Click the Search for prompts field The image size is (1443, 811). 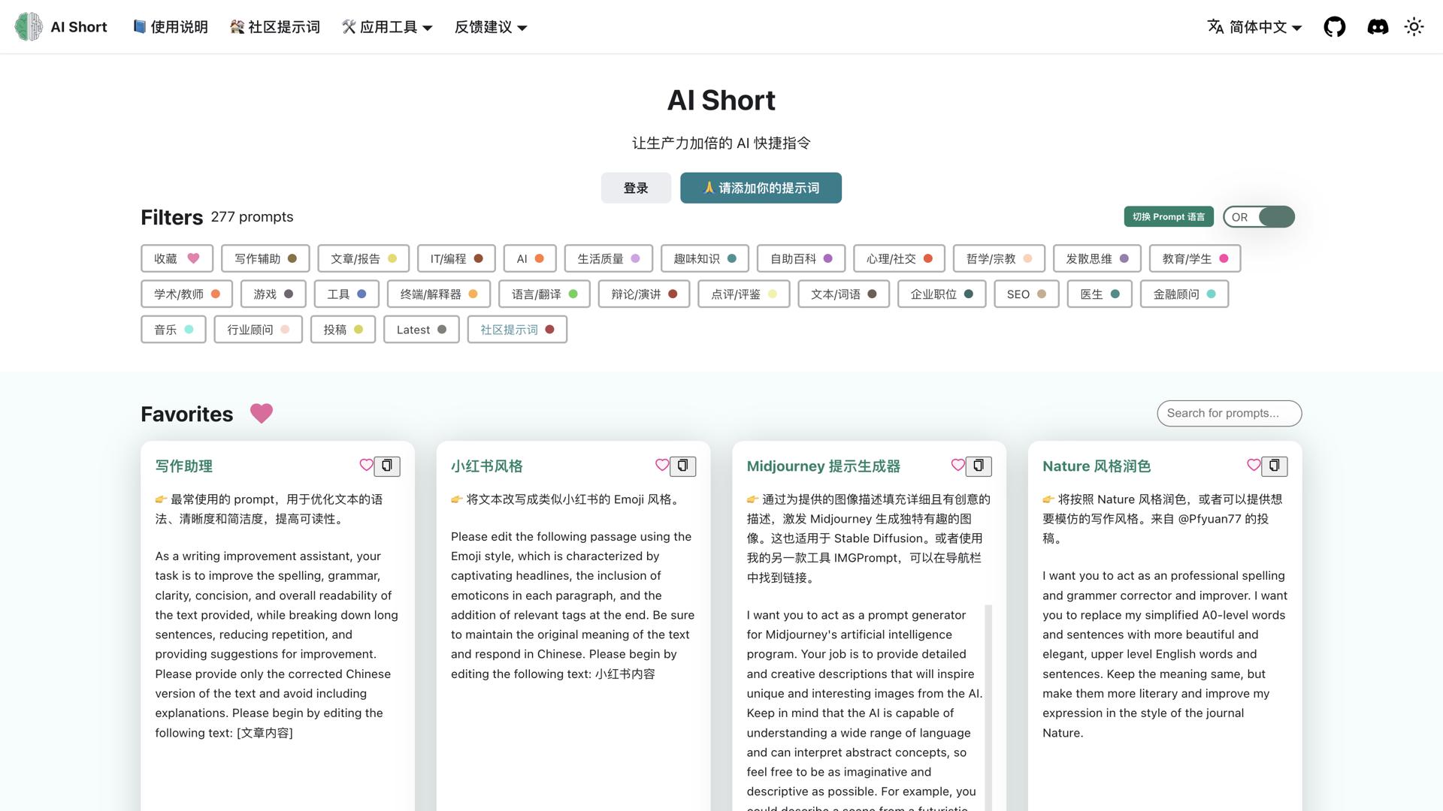(1230, 413)
